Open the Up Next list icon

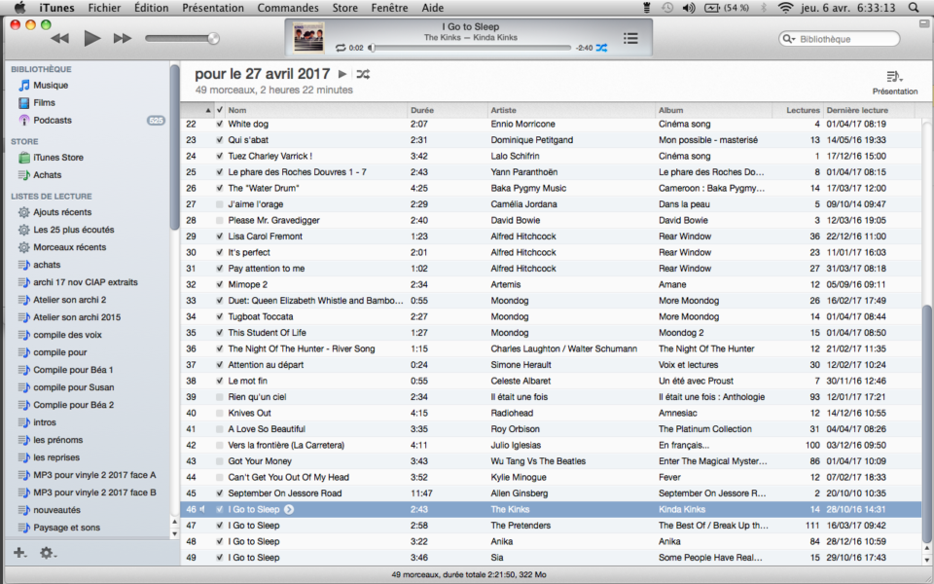(x=630, y=39)
